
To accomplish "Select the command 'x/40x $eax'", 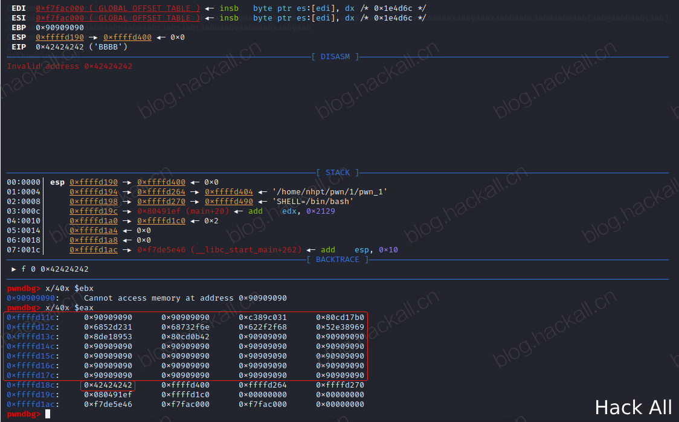I will (x=69, y=308).
